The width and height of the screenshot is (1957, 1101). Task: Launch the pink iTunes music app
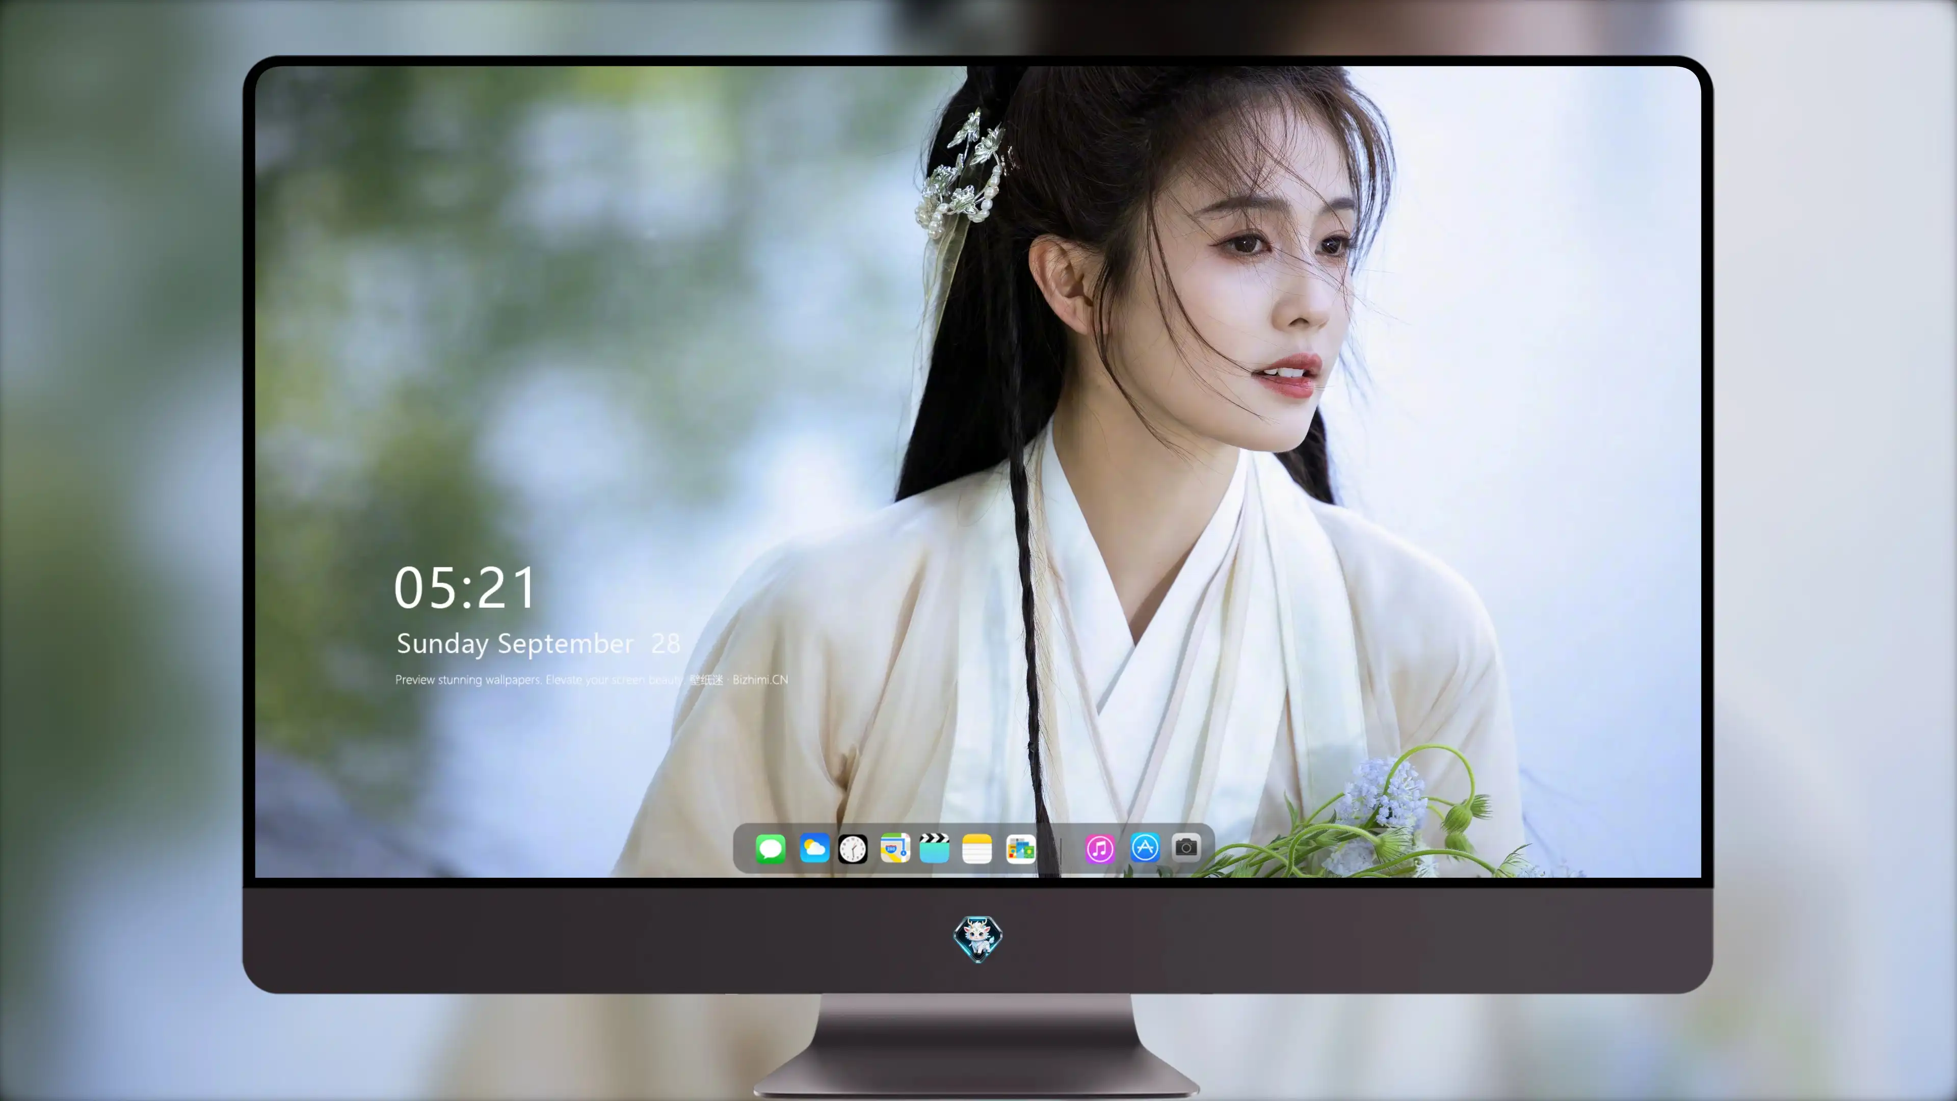tap(1100, 848)
